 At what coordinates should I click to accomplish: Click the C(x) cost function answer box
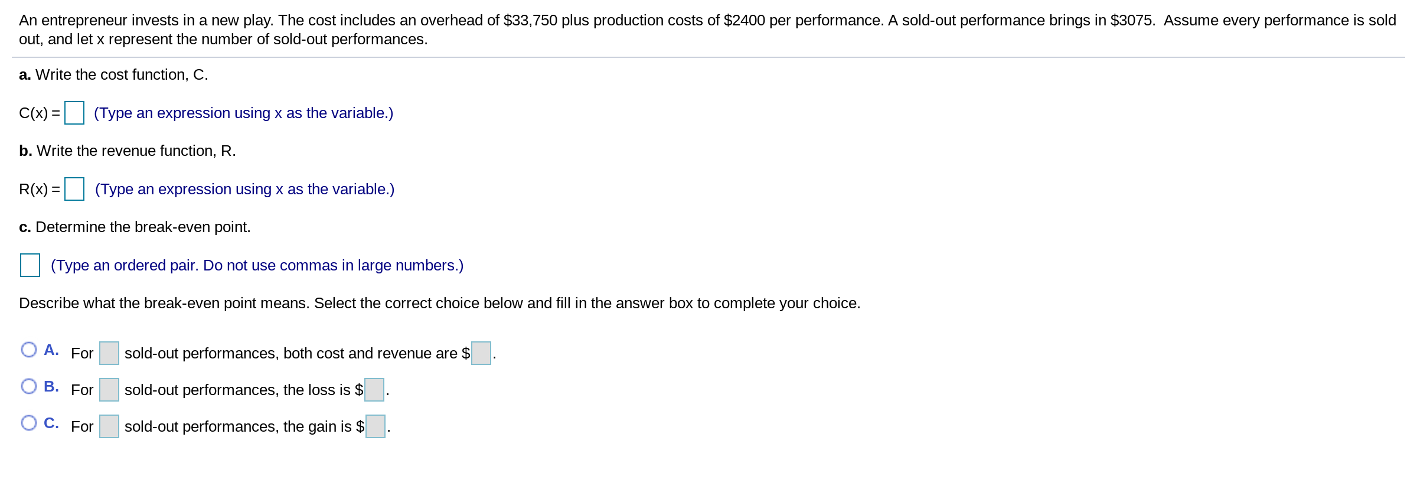tap(74, 113)
